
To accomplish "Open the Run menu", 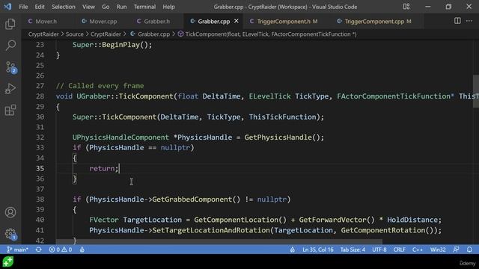I will coord(121,7).
